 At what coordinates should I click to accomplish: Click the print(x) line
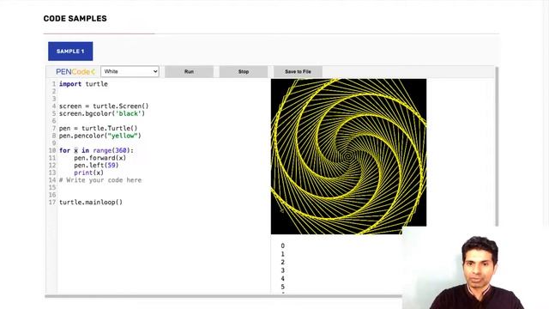tap(88, 173)
